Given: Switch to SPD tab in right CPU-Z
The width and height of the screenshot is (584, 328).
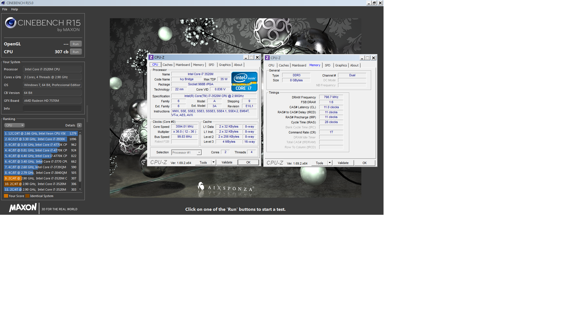Looking at the screenshot, I should pos(328,65).
